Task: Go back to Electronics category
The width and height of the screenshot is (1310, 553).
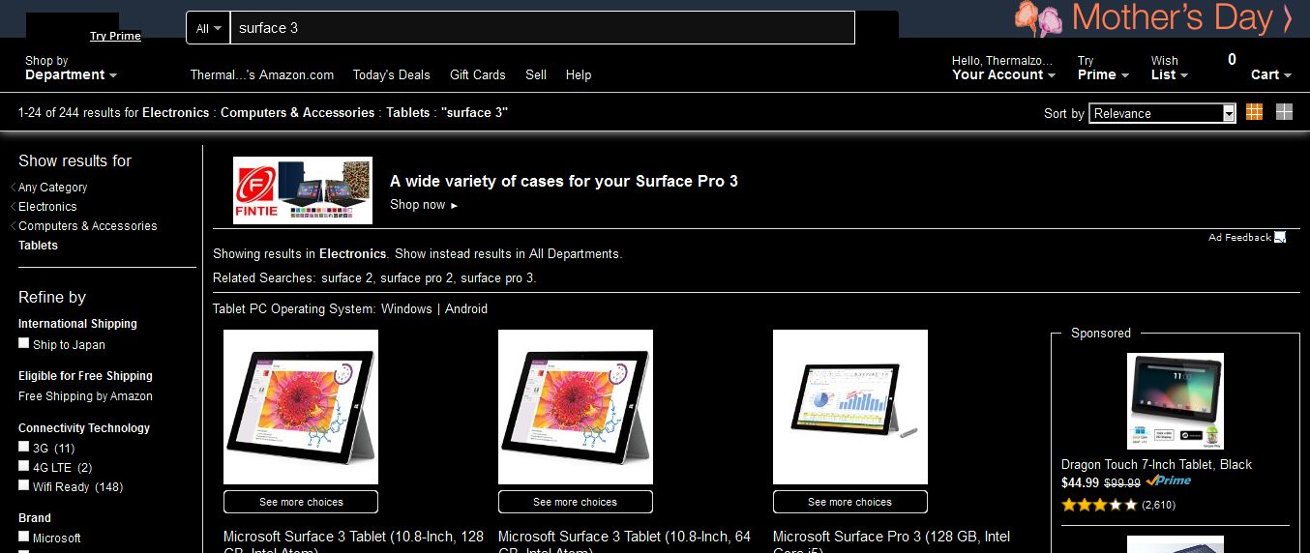Action: click(x=47, y=207)
